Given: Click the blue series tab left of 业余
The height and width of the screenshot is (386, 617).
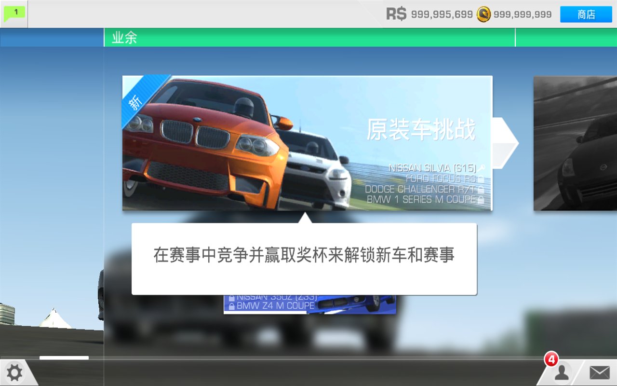Looking at the screenshot, I should point(52,38).
